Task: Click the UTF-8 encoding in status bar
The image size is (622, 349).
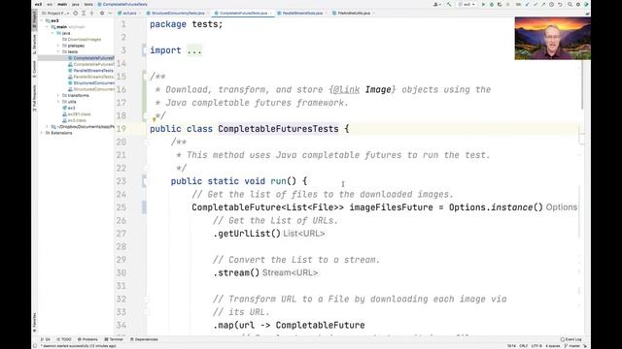Action: click(536, 346)
